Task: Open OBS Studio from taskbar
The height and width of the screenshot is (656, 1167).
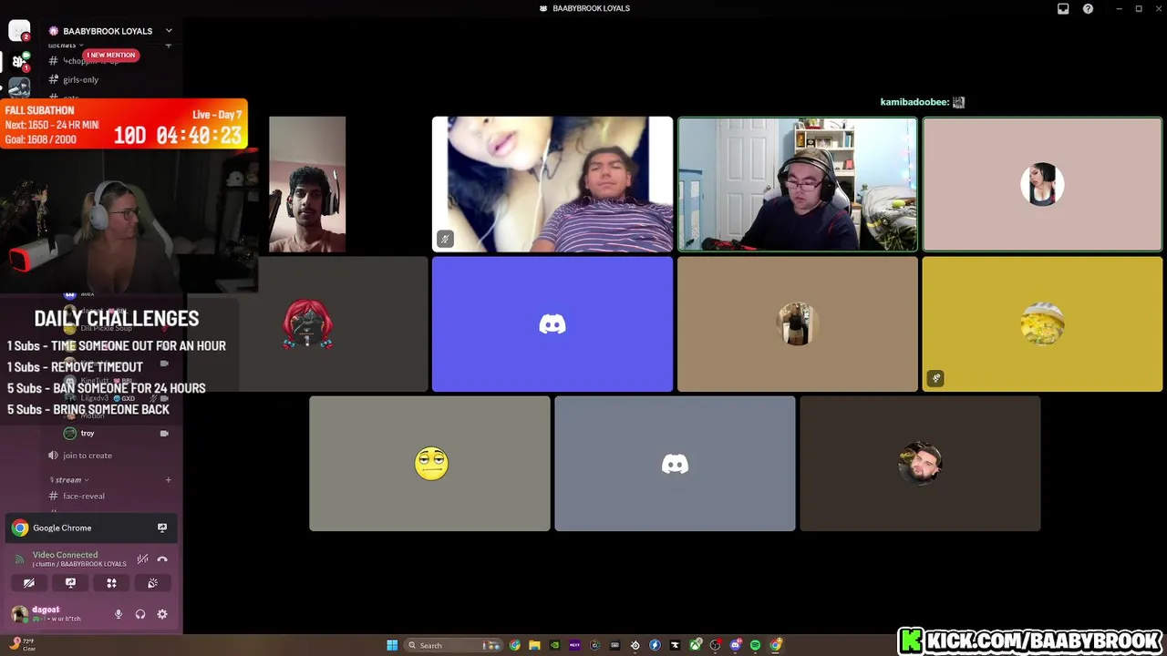Action: pyautogui.click(x=716, y=645)
